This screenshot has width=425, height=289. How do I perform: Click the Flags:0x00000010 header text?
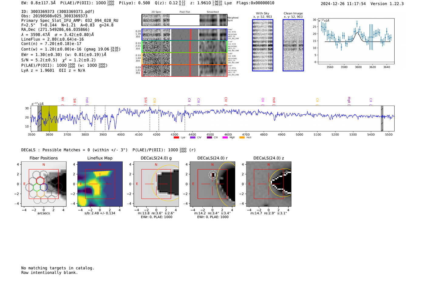pos(255,3)
